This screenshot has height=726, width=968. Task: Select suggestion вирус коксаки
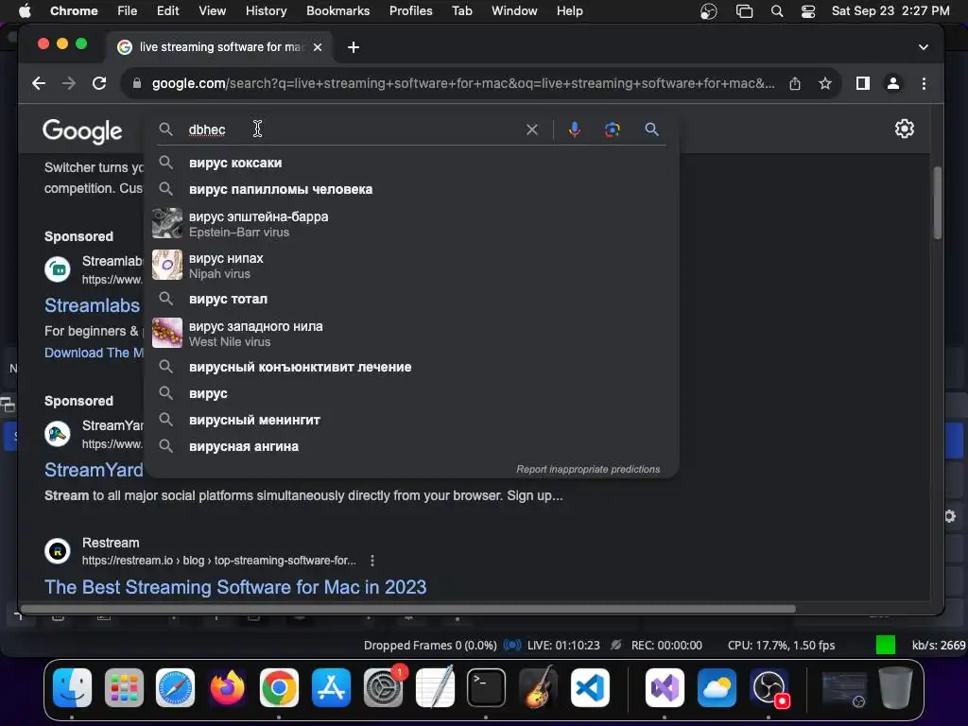tap(411, 163)
